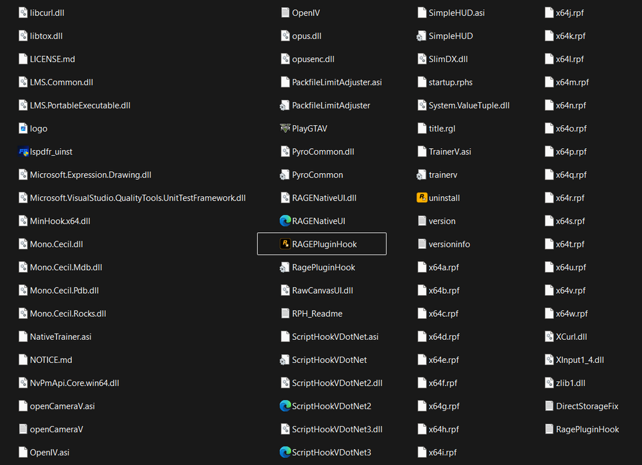642x465 pixels.
Task: Select the libtox.dll file name
Action: [46, 36]
